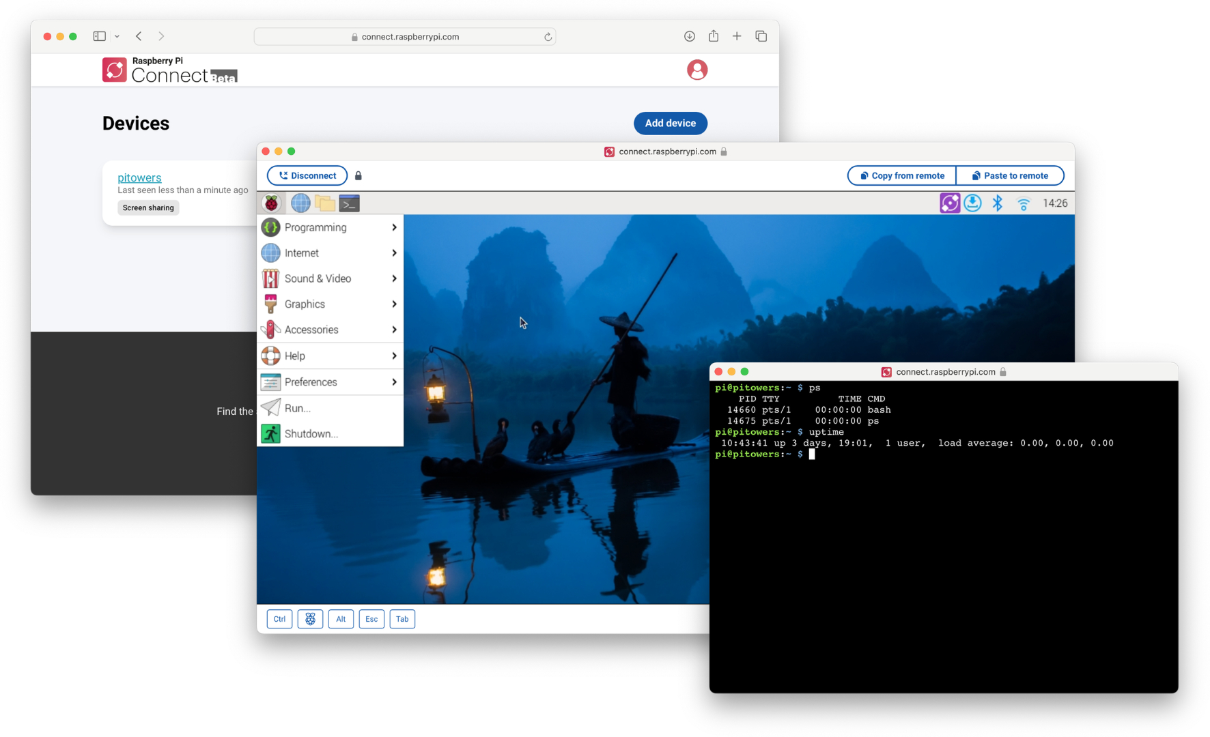Expand the Preferences submenu
1210x737 pixels.
pos(330,382)
